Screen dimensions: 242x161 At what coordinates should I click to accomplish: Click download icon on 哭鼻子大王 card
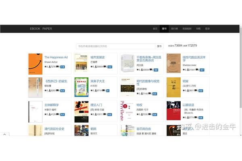coord(96,91)
